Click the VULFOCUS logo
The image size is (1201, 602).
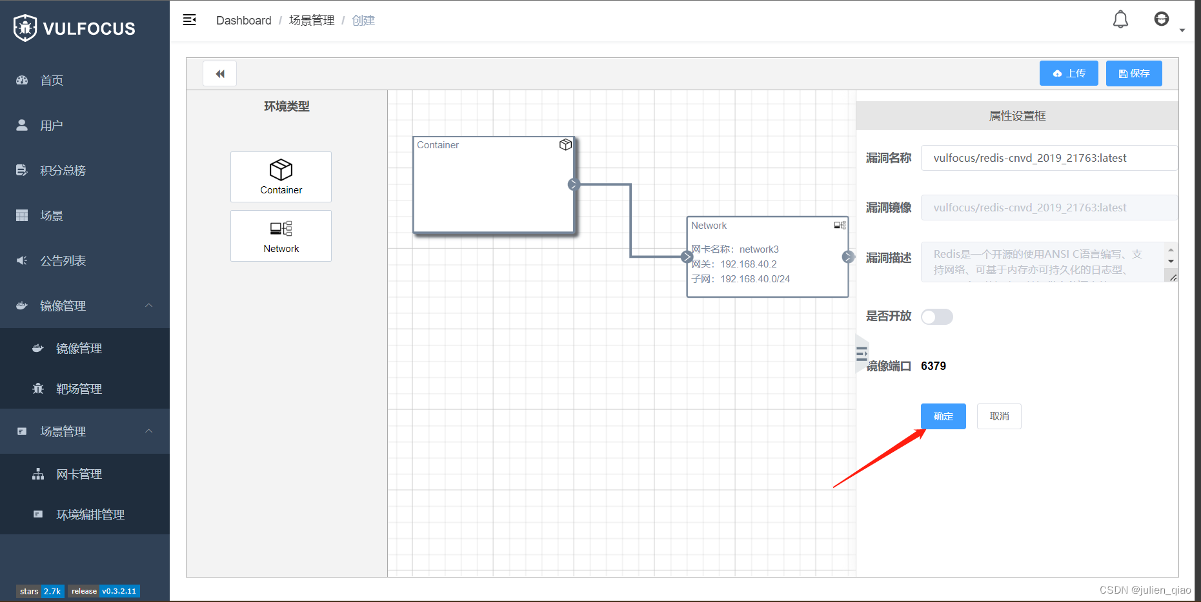[74, 28]
